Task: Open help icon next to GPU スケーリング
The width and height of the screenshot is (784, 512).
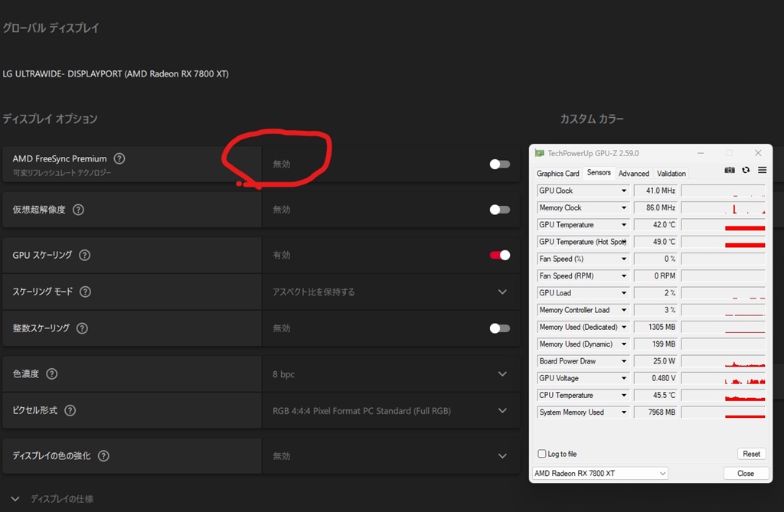Action: [84, 255]
